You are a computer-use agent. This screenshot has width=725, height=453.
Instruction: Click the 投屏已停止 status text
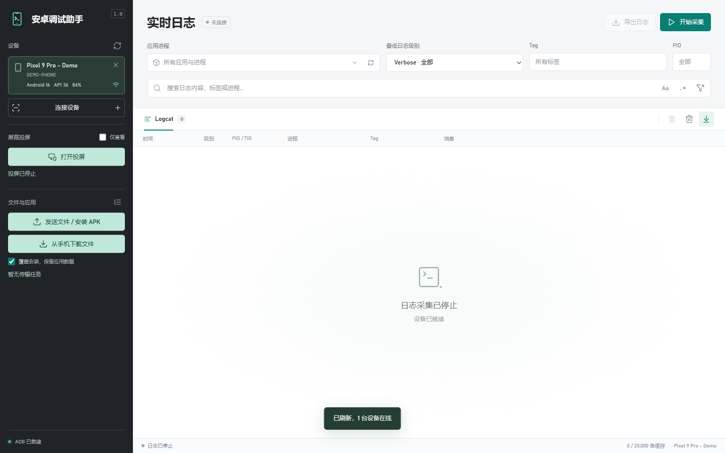tap(22, 174)
